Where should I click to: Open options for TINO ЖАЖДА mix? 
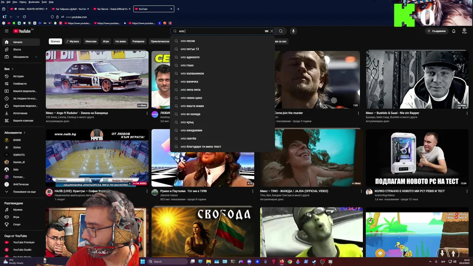pyautogui.click(x=361, y=191)
